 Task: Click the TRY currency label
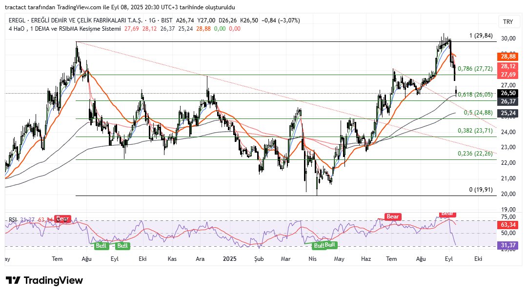tap(508, 22)
